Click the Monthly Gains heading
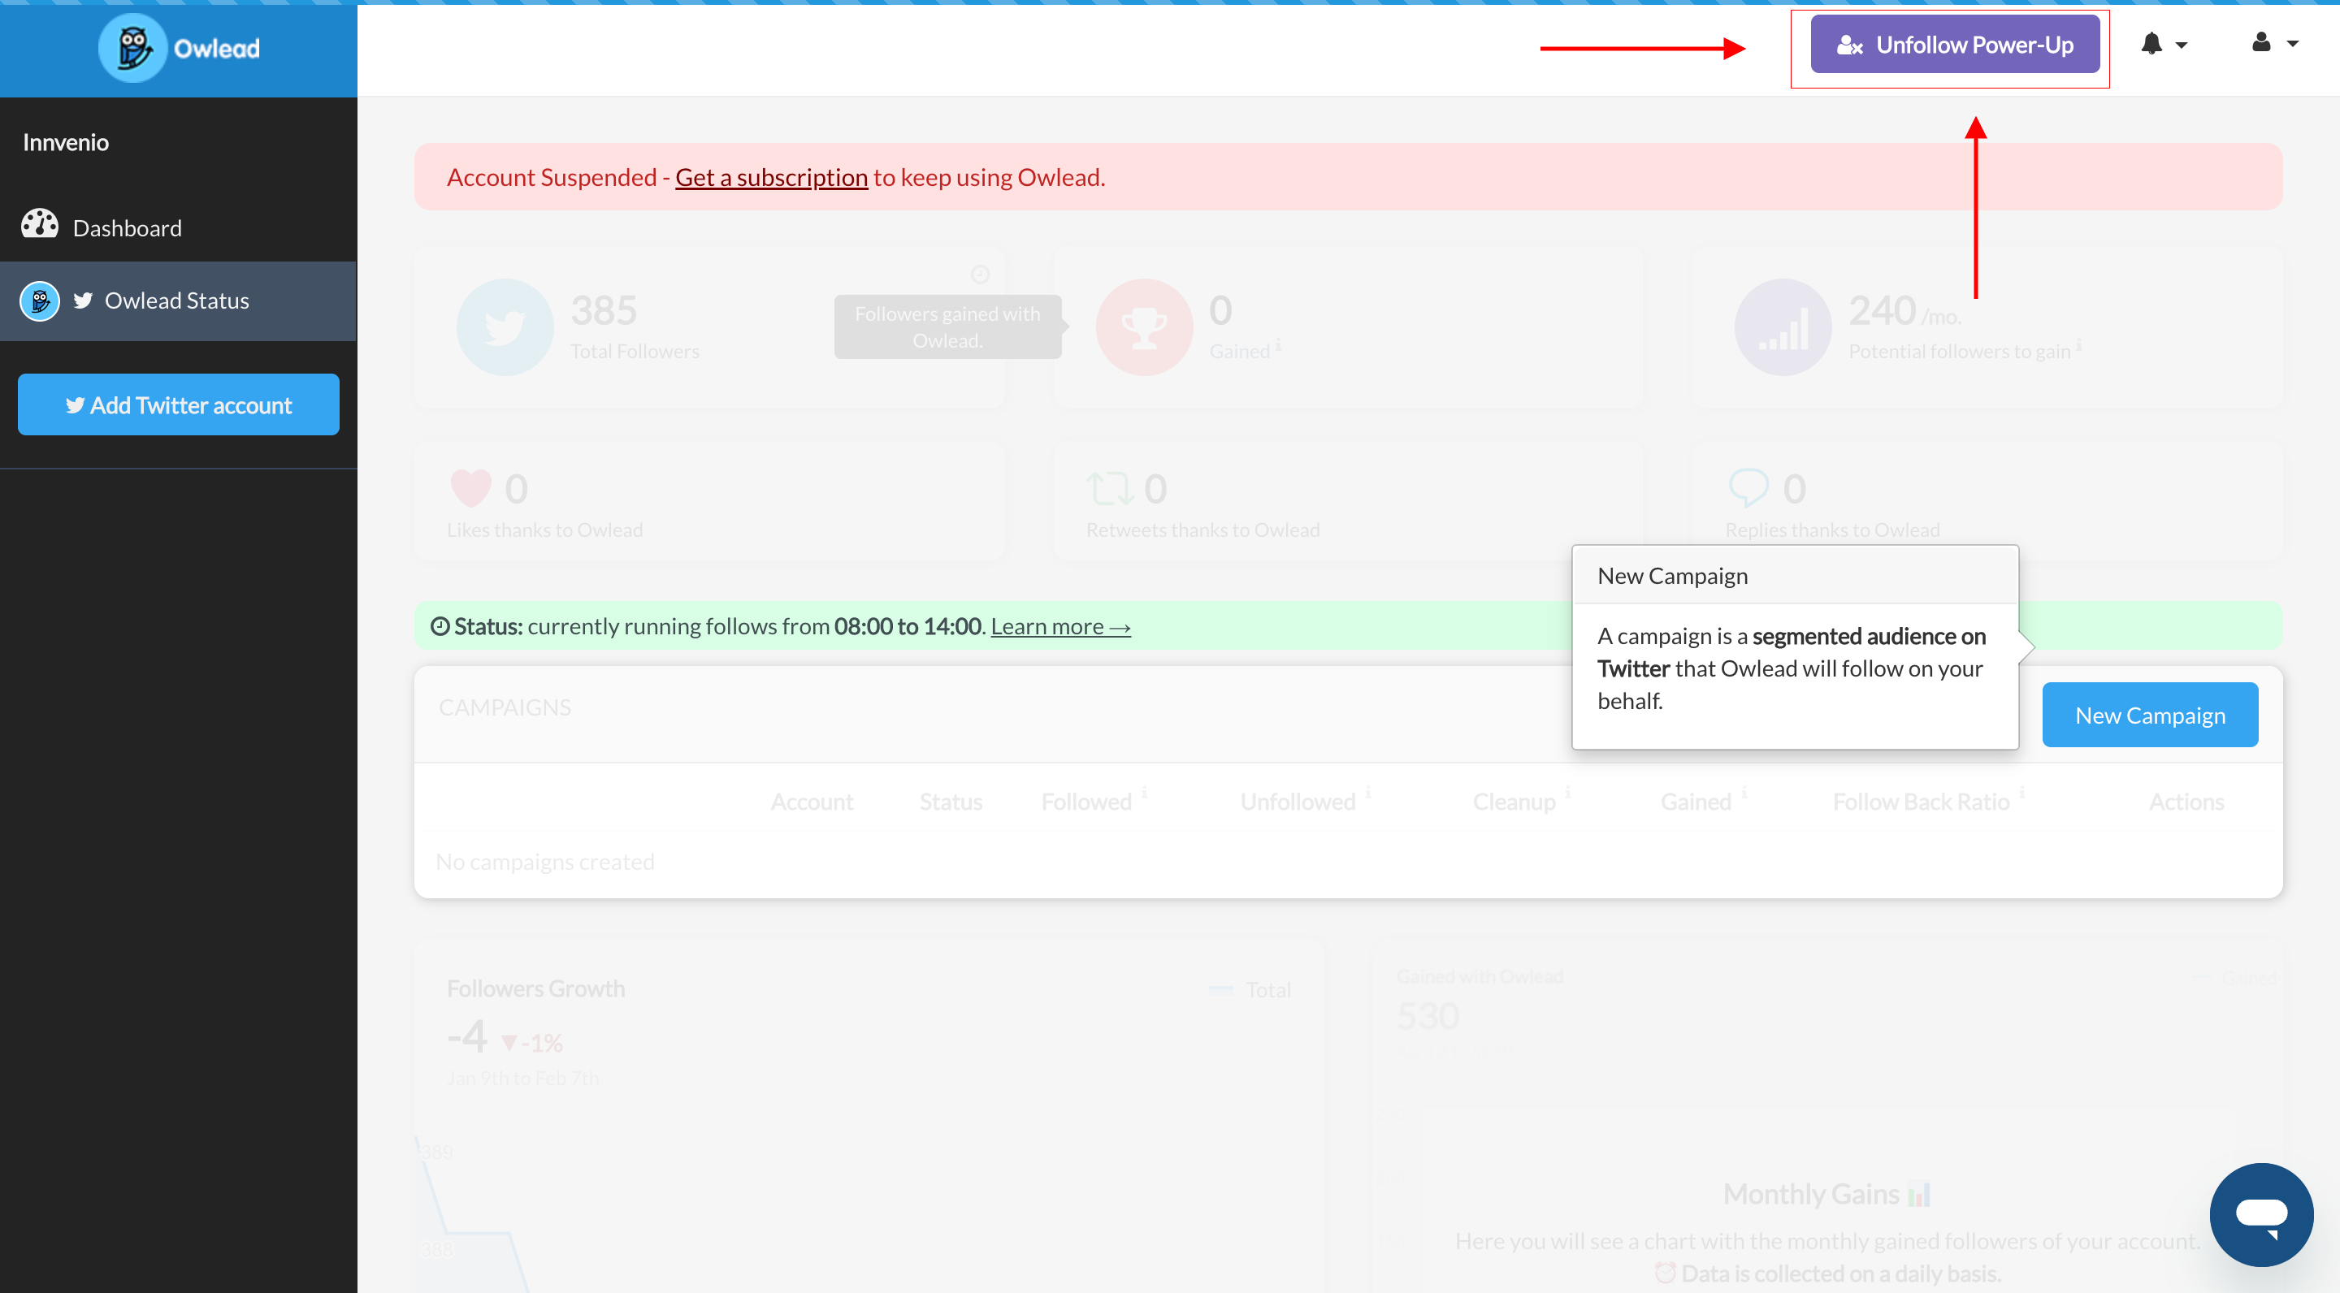 pyautogui.click(x=1810, y=1193)
